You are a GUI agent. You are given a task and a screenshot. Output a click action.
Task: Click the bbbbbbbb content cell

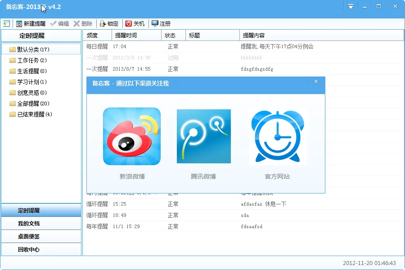click(x=251, y=58)
